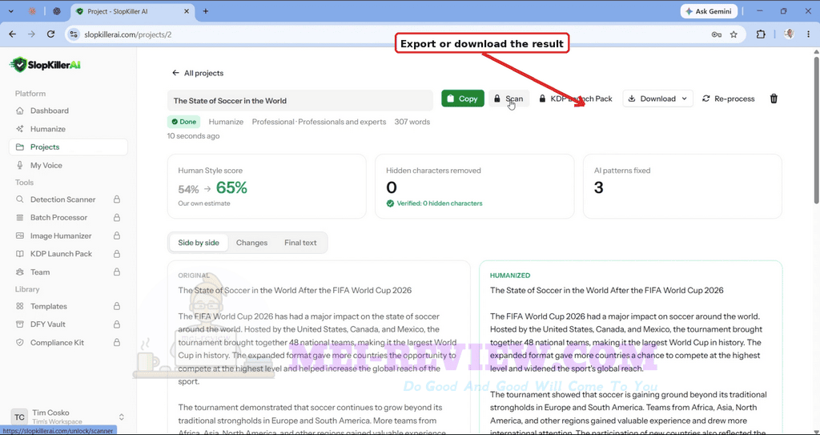Click the Team lock icon

click(117, 272)
